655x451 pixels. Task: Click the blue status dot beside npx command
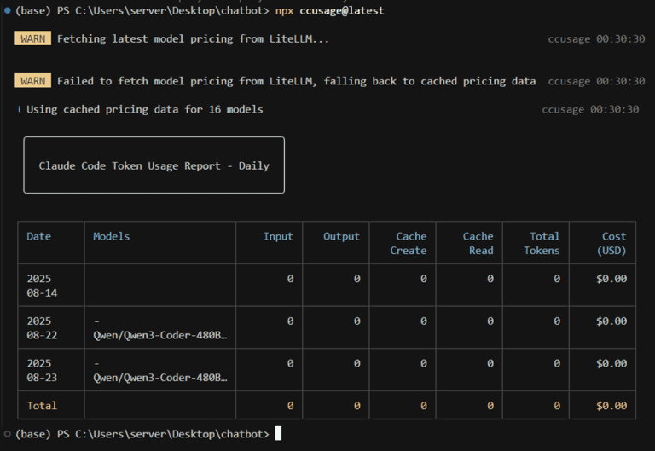pyautogui.click(x=7, y=10)
